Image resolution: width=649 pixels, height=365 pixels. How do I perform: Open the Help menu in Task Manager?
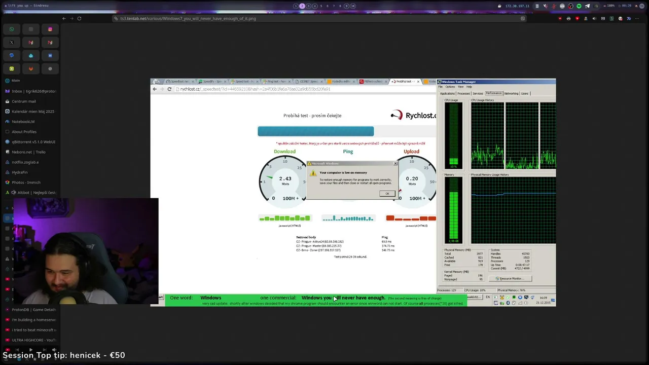[x=469, y=87]
